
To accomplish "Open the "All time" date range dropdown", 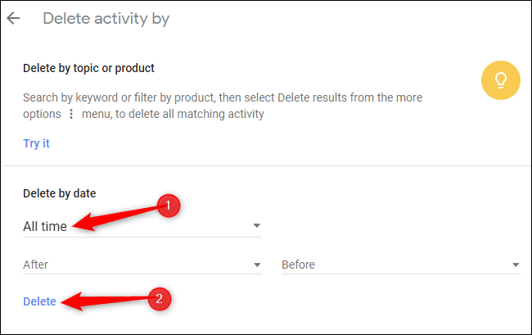I will click(139, 226).
